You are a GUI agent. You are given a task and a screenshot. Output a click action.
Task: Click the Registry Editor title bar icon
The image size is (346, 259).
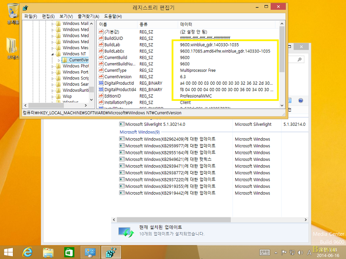pos(25,8)
